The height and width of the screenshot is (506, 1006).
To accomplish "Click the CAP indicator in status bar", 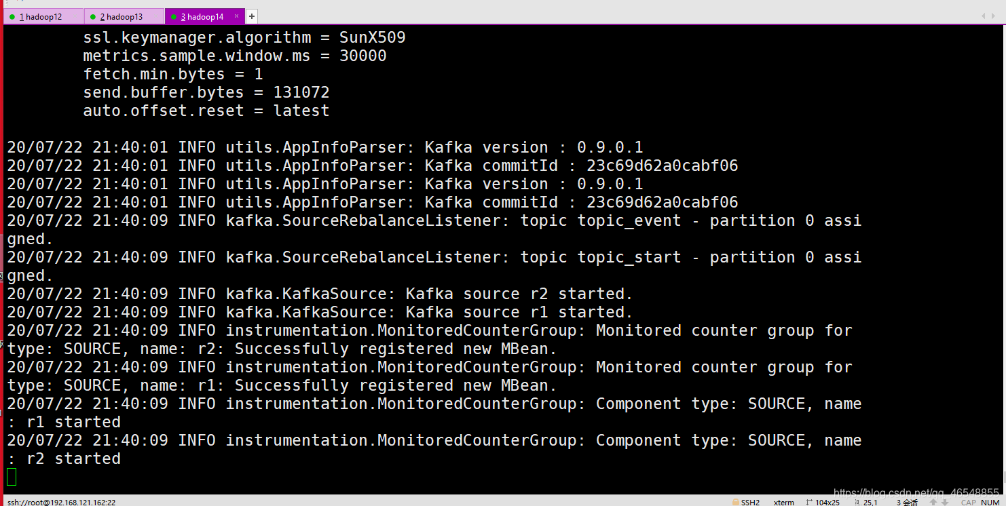I will tap(969, 503).
